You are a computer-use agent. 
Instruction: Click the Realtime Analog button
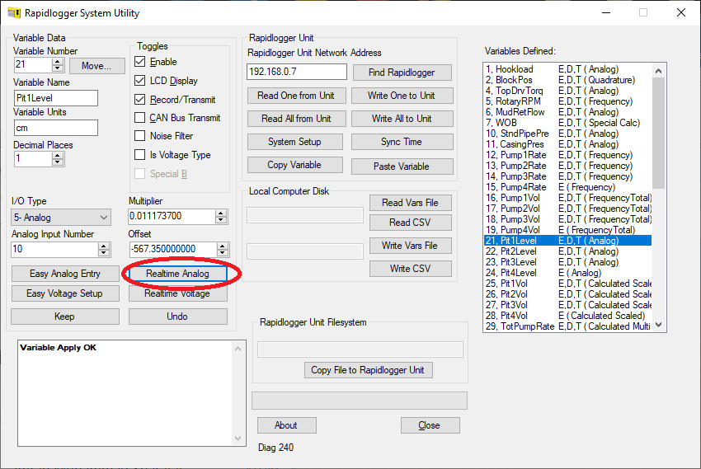tap(177, 274)
